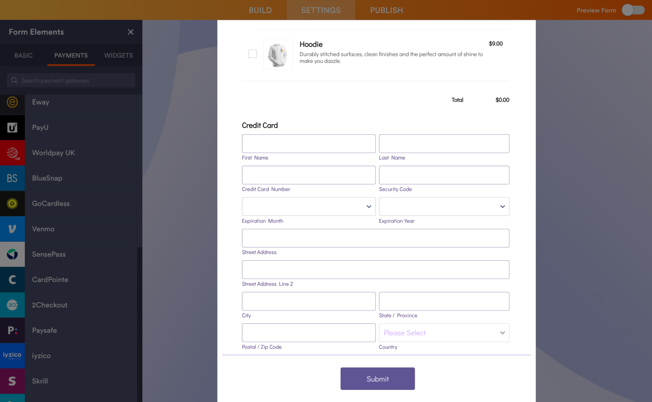The height and width of the screenshot is (402, 652).
Task: Open the WIDGETS elements tab
Action: (x=119, y=56)
